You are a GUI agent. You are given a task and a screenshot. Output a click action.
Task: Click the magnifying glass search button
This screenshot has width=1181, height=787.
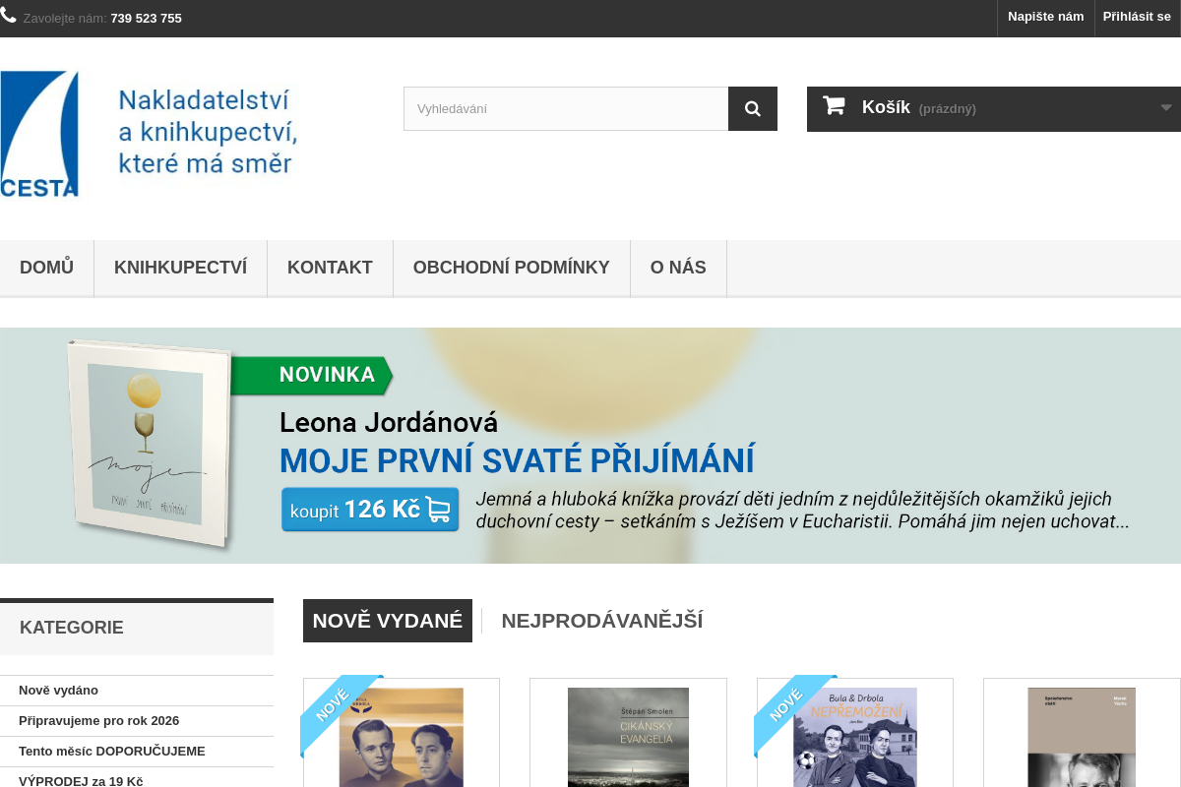click(753, 109)
